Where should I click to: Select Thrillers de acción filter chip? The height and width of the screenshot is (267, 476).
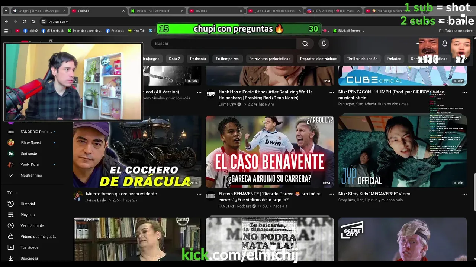362,59
